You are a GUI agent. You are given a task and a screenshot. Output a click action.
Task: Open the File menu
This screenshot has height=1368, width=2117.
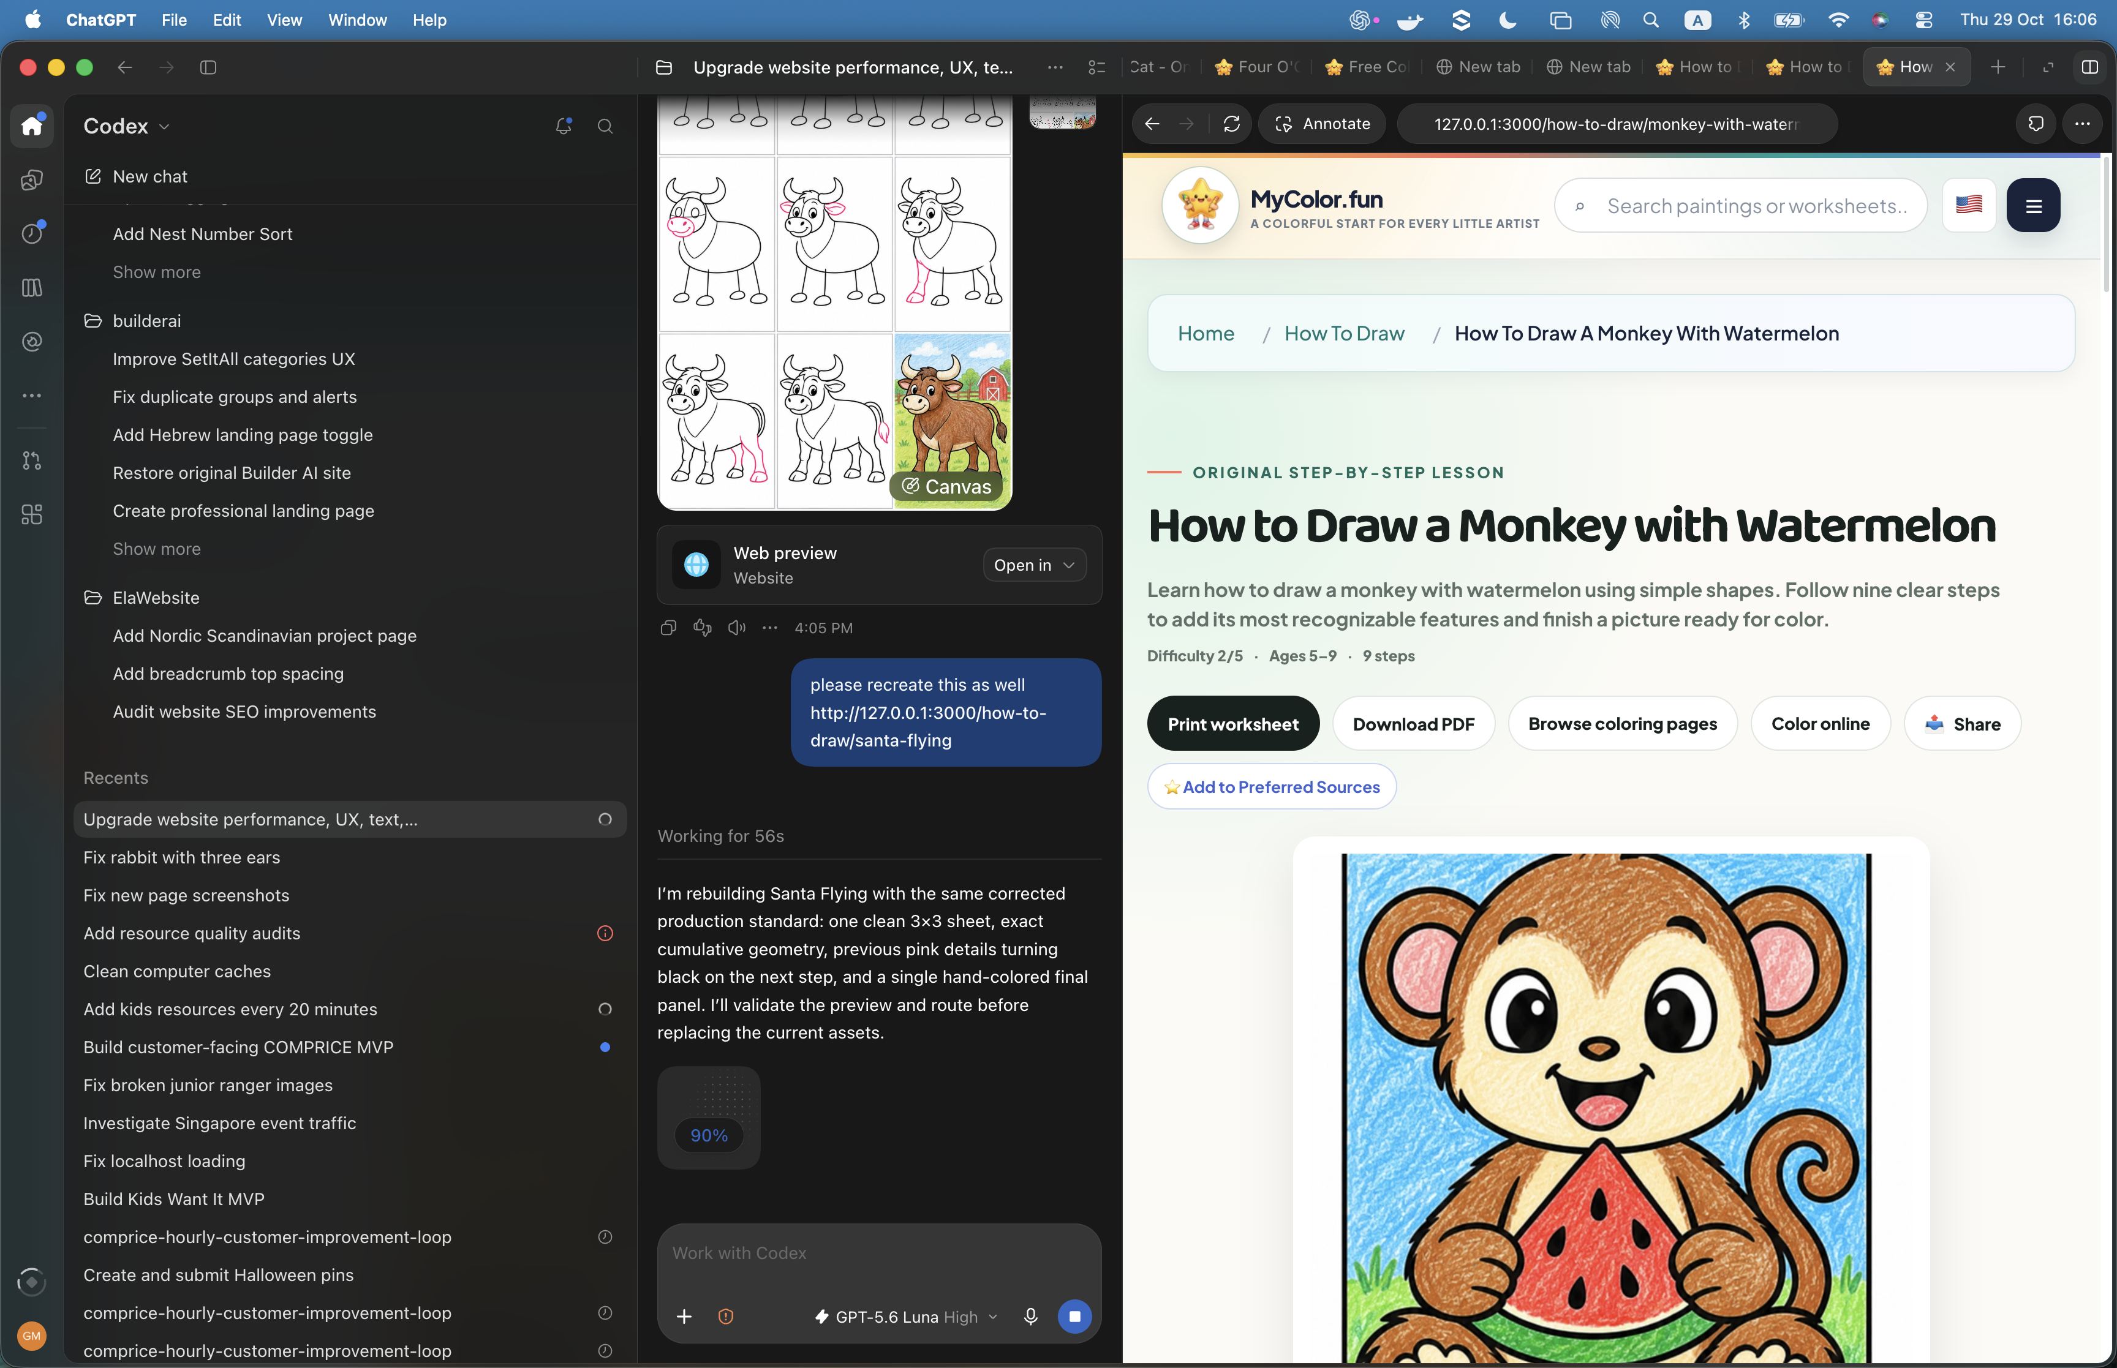click(x=174, y=20)
